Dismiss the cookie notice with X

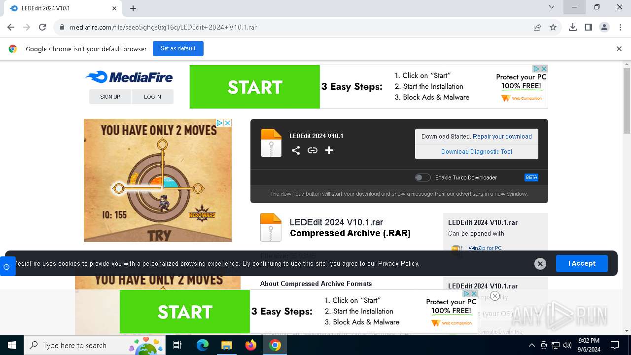pyautogui.click(x=540, y=264)
